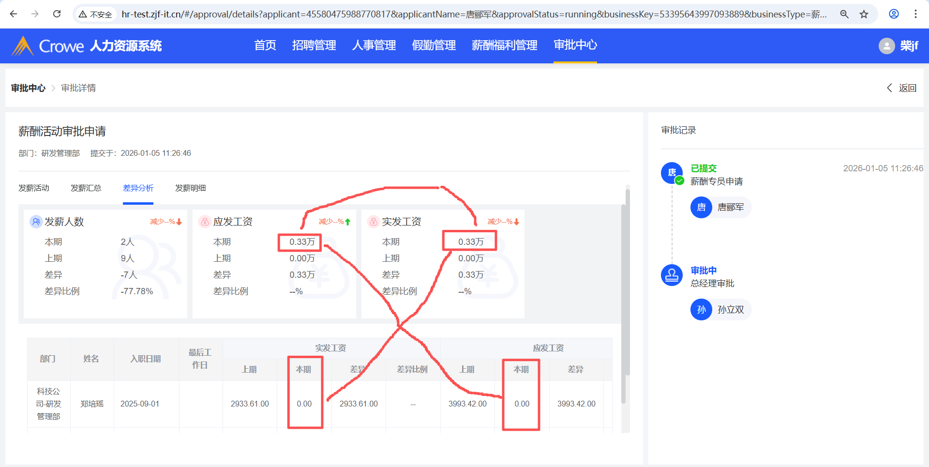This screenshot has height=467, width=929.
Task: Click the 9人 value for 上期
Action: [x=127, y=258]
